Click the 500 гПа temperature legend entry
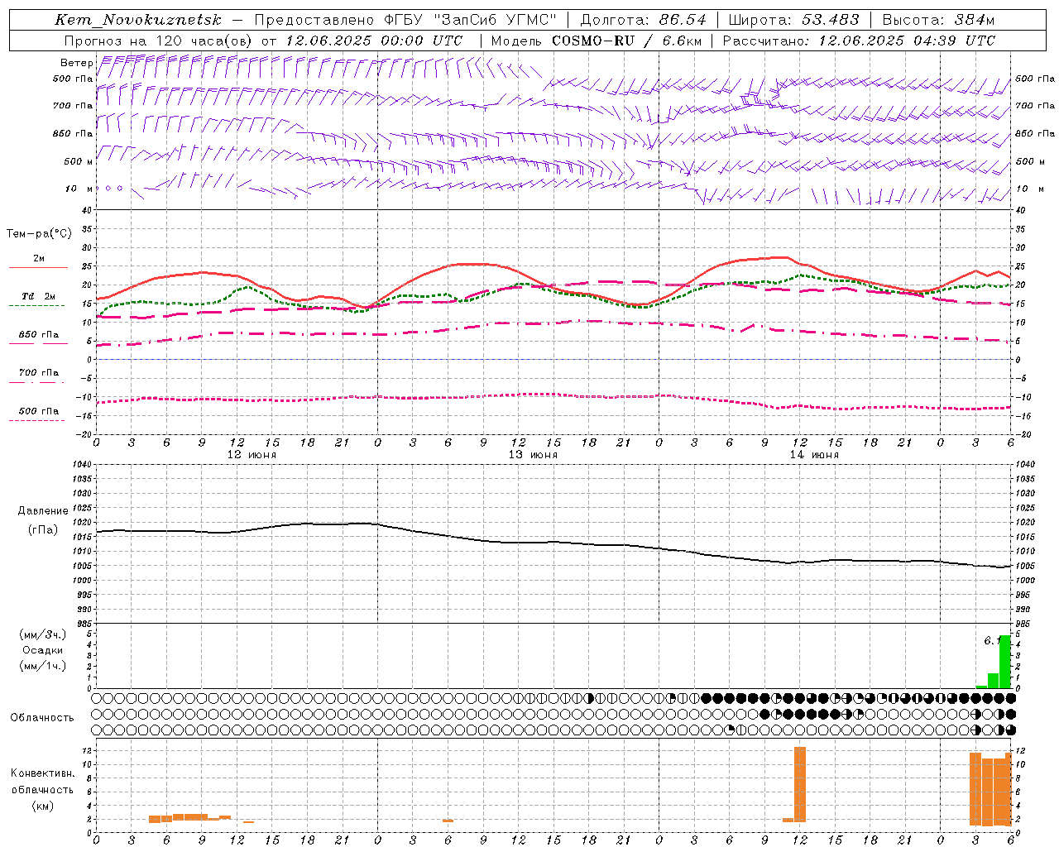The width and height of the screenshot is (1059, 847). (x=38, y=414)
